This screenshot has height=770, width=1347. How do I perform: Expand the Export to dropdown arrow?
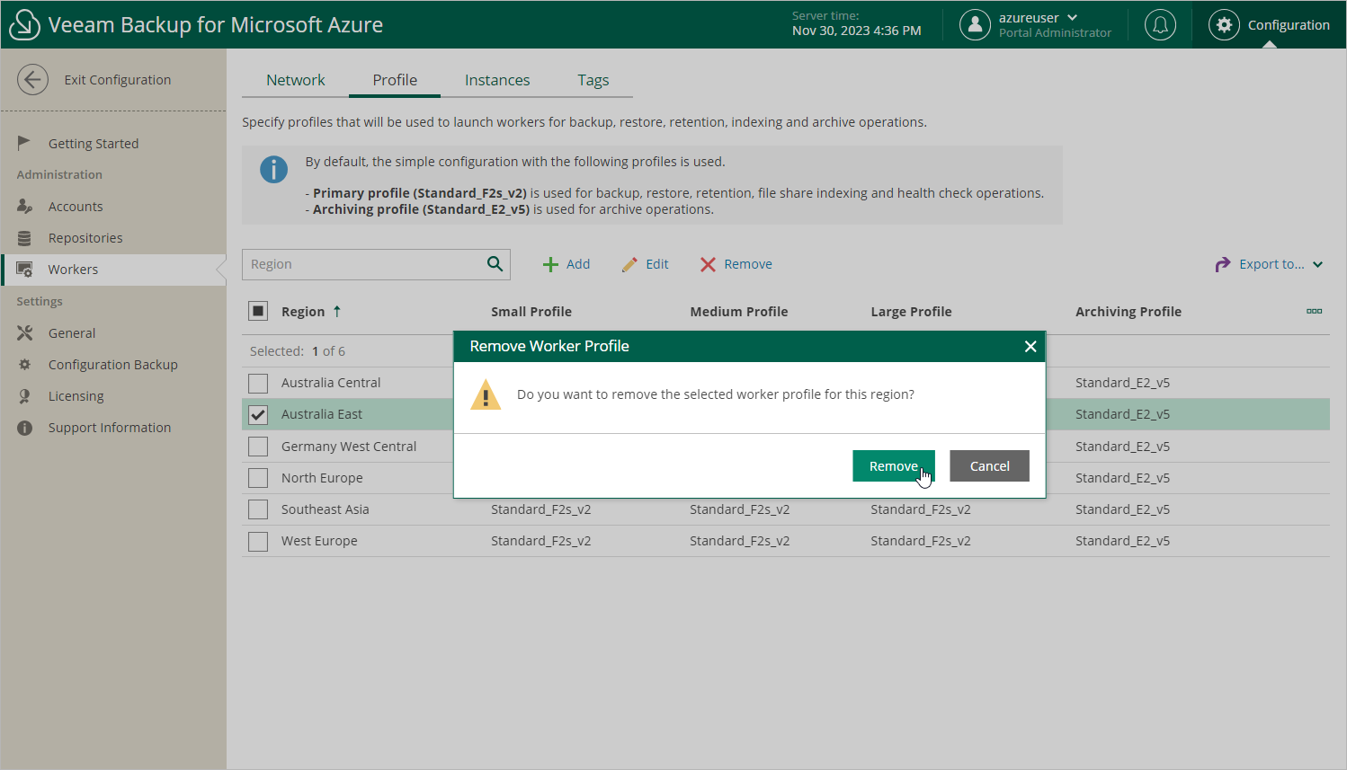coord(1317,264)
